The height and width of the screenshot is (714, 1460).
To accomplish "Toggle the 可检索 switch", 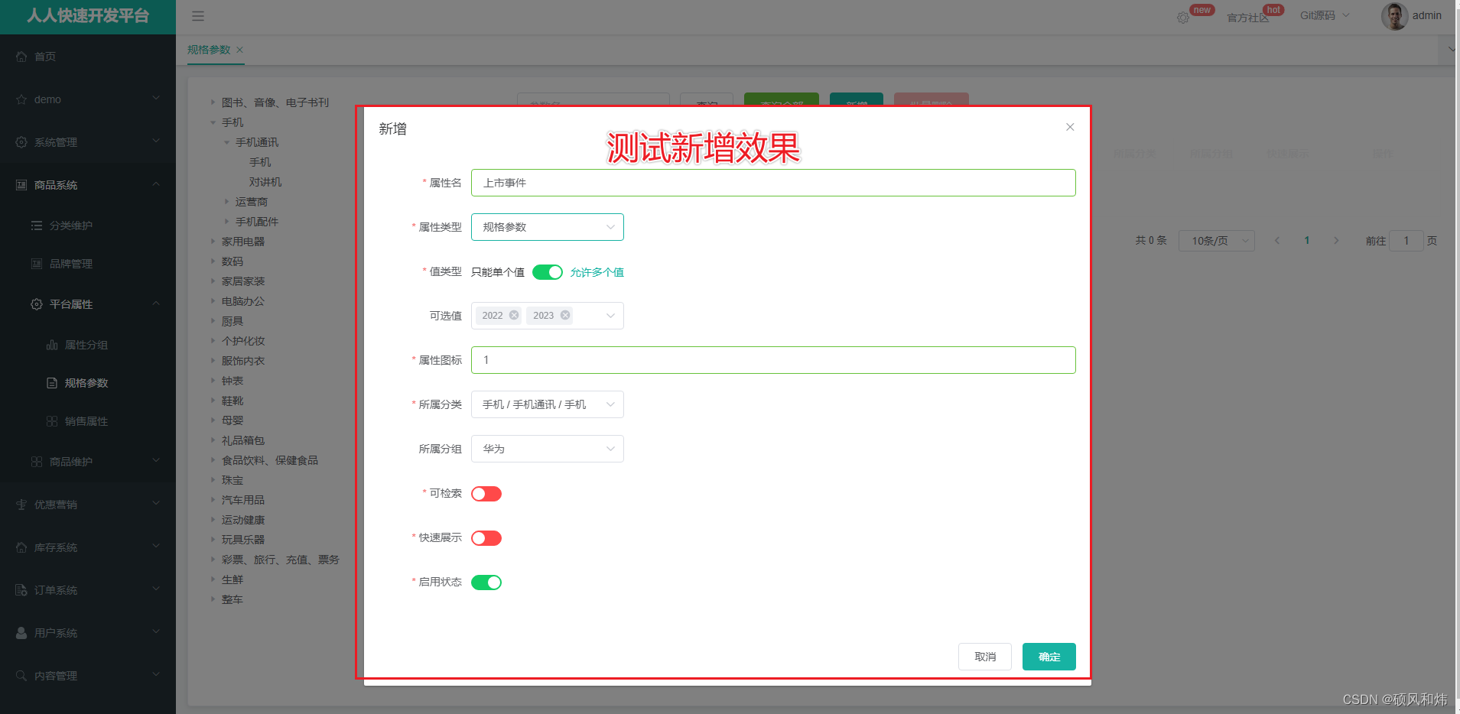I will click(x=486, y=494).
